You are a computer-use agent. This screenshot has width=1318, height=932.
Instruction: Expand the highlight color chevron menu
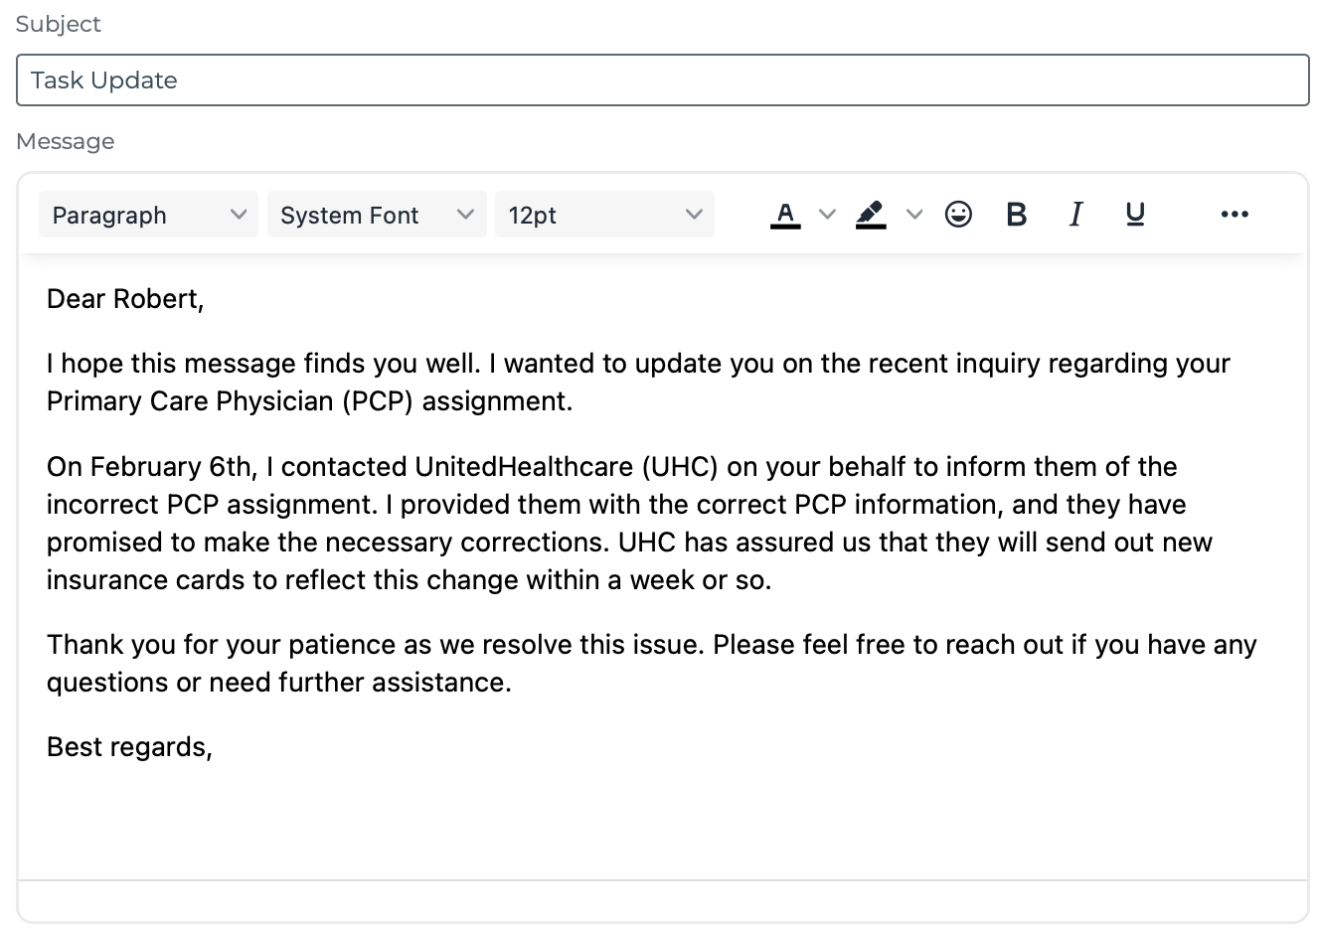click(x=914, y=215)
